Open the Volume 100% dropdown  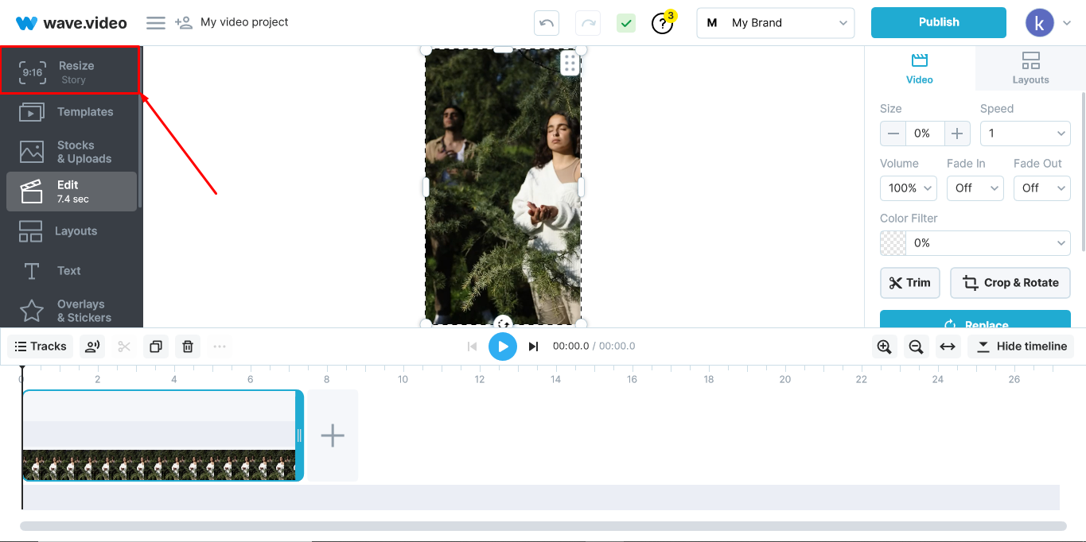pos(908,188)
